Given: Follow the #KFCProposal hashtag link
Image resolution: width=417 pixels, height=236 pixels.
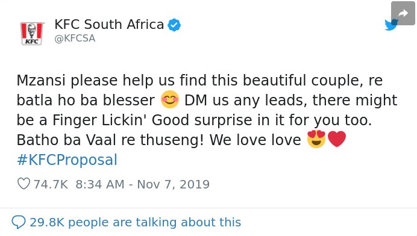Looking at the screenshot, I should (x=67, y=160).
